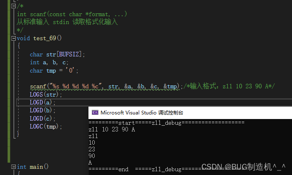Click the CSDN @BUG watermark text

[243, 167]
